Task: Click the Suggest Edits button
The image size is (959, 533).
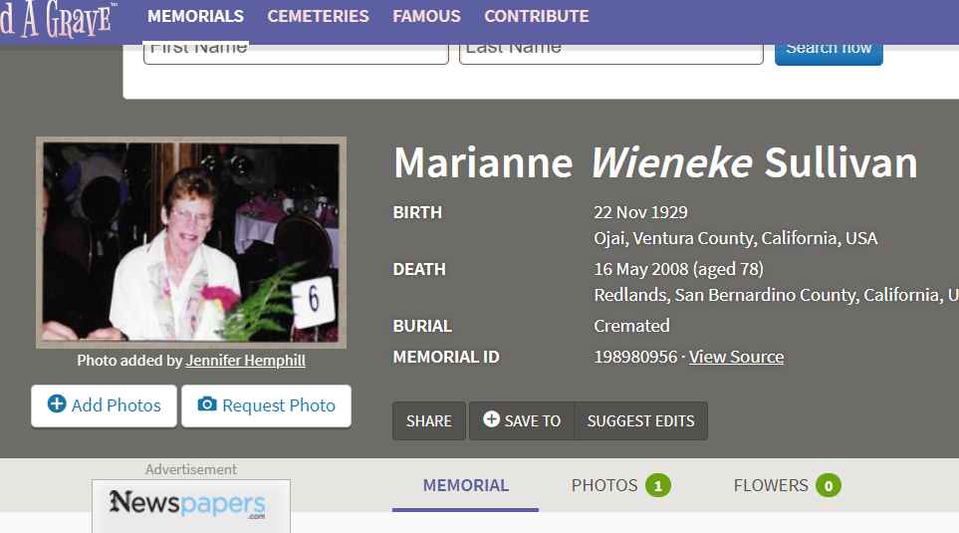Action: pyautogui.click(x=641, y=421)
